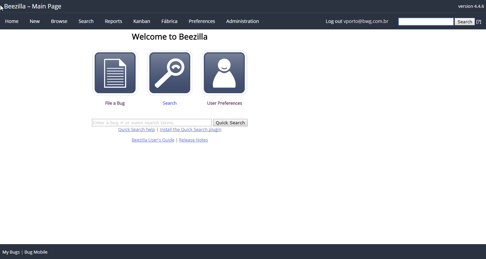Click the header Search button
The height and width of the screenshot is (259, 486).
465,22
